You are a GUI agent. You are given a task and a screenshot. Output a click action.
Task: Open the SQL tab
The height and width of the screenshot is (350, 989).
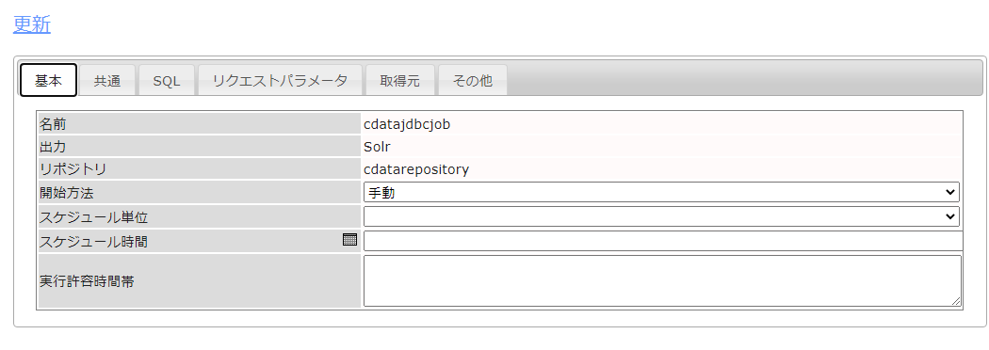(167, 80)
